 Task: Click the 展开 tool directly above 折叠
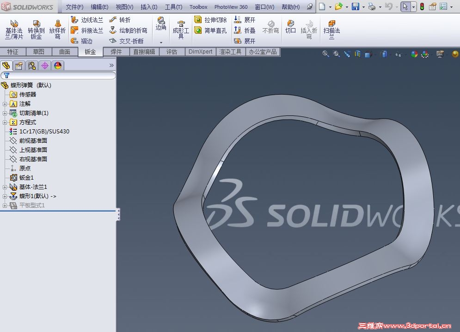pos(245,20)
